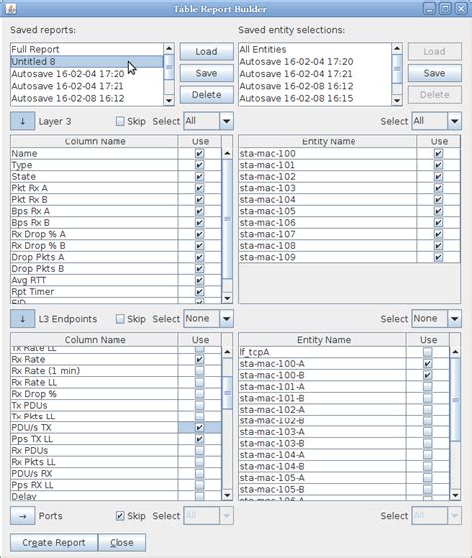Image resolution: width=472 pixels, height=558 pixels.
Task: Select Full Report in saved reports
Action: pyautogui.click(x=88, y=49)
